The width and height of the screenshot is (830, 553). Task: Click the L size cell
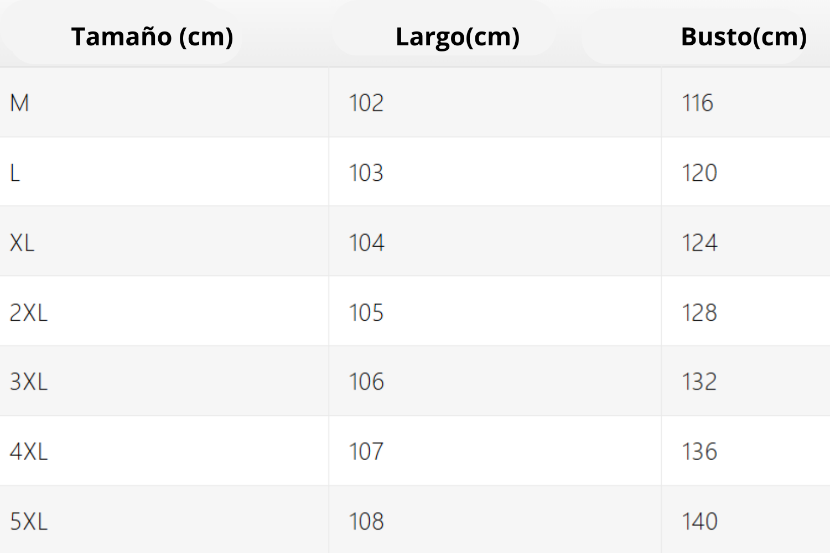click(15, 173)
